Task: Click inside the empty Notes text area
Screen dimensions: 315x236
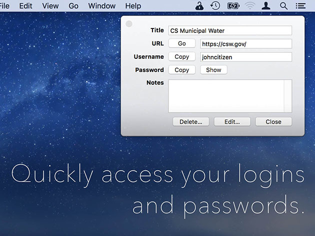Action: point(226,96)
